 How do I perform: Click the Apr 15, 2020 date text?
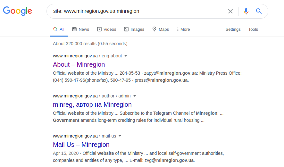point(66,153)
